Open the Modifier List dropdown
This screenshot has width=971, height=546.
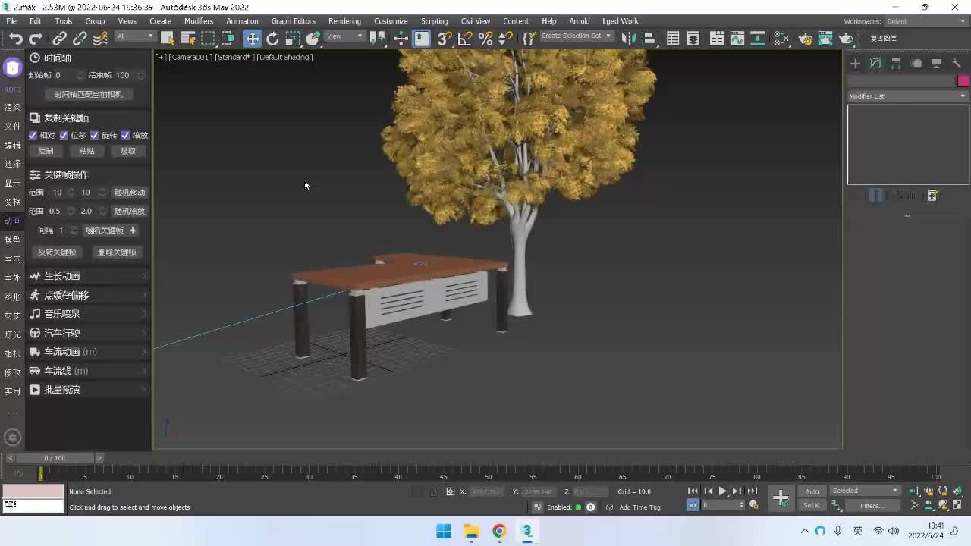coord(907,96)
